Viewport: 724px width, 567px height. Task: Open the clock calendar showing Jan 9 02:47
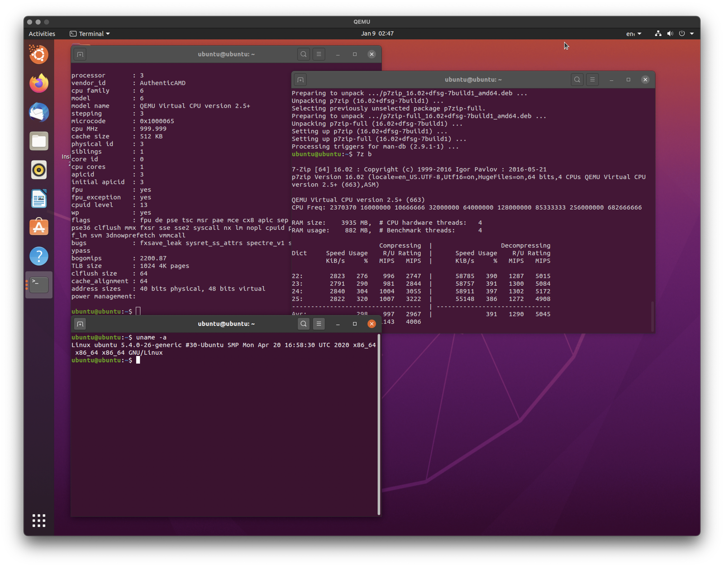coord(377,34)
